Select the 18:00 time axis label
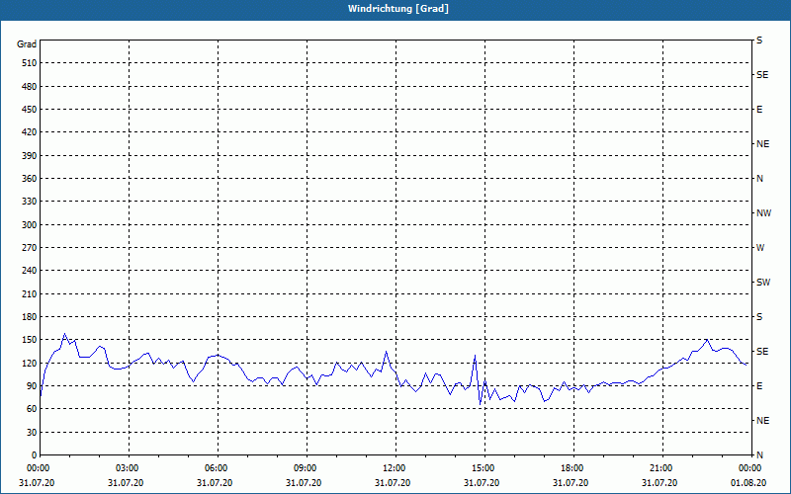Viewport: 791px width, 494px height. coord(573,468)
